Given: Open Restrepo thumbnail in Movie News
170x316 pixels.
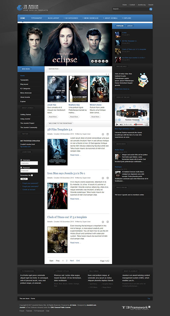Looking at the screenshot, I should [x=118, y=174].
